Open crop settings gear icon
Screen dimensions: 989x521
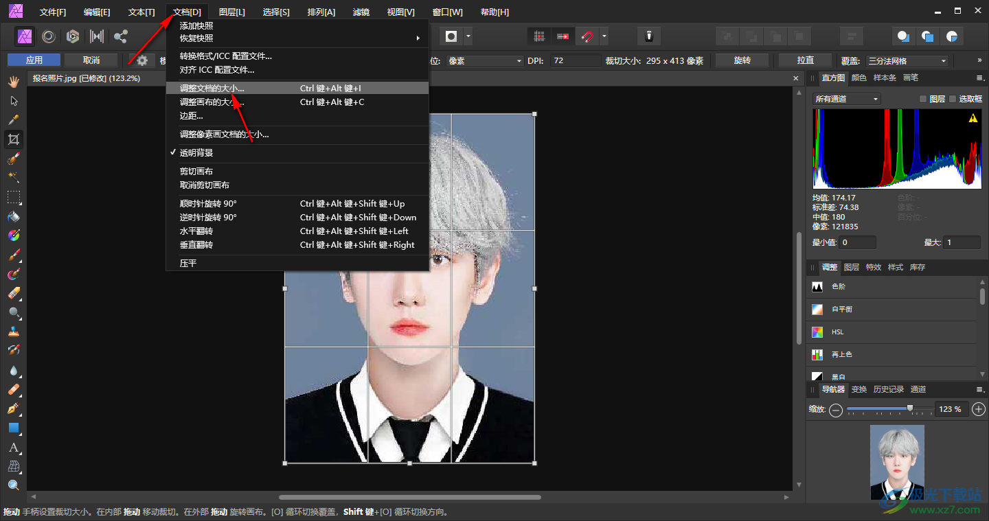click(142, 60)
